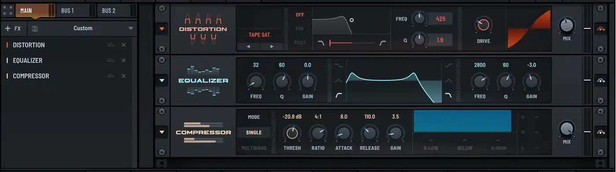Remove COMPRESSOR from the FX list

point(124,76)
